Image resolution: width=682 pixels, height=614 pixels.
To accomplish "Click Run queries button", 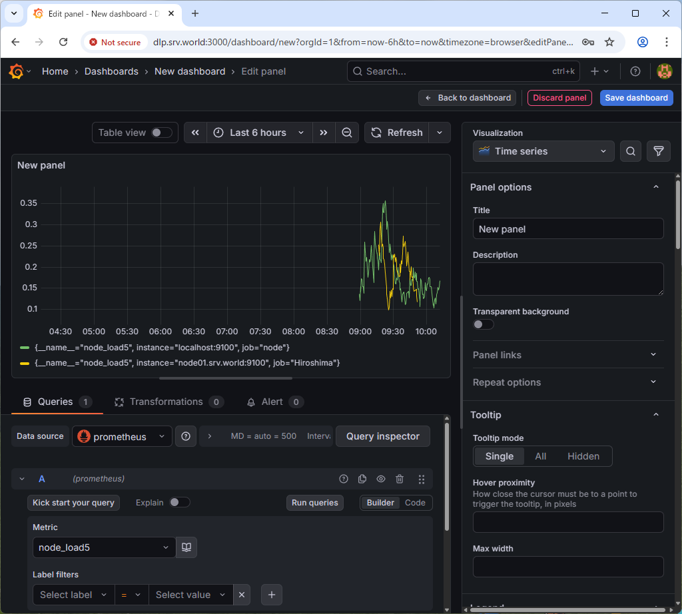I will coord(314,503).
